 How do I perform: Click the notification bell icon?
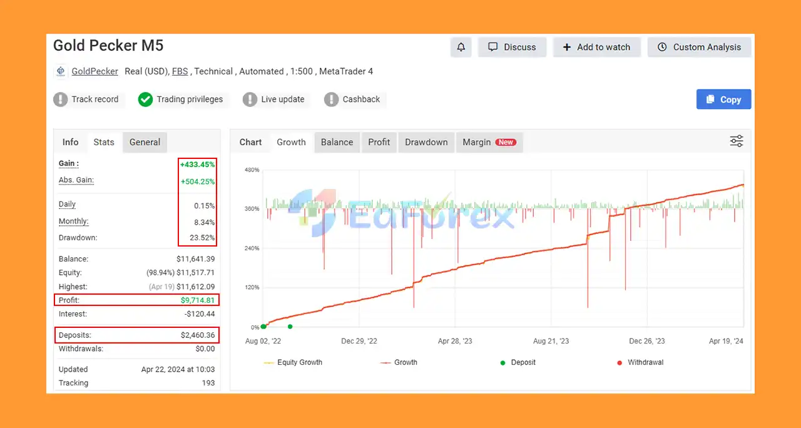click(461, 47)
